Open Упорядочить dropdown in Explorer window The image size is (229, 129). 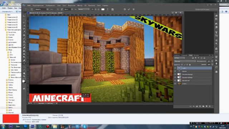[7, 11]
